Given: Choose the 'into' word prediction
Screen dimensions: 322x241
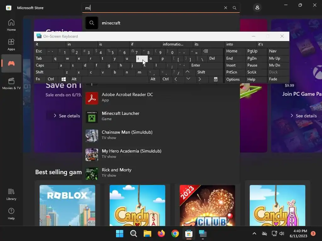Looking at the screenshot, I should [240, 44].
